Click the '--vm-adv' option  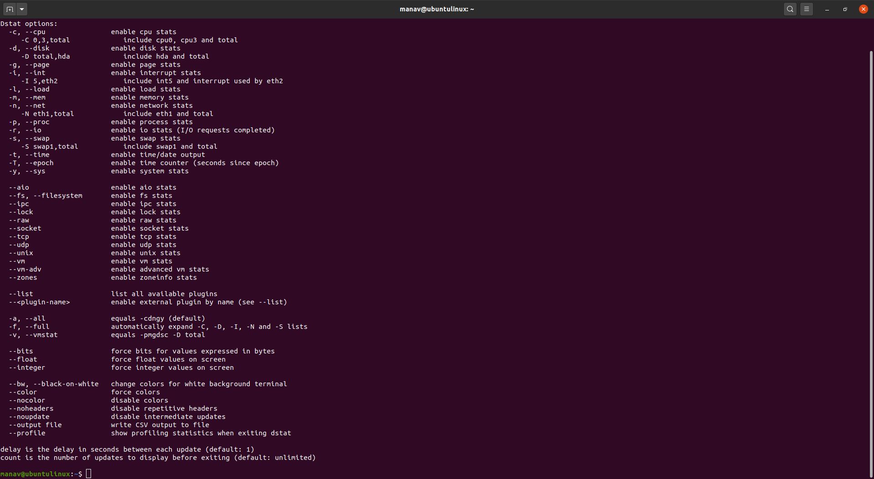click(25, 269)
